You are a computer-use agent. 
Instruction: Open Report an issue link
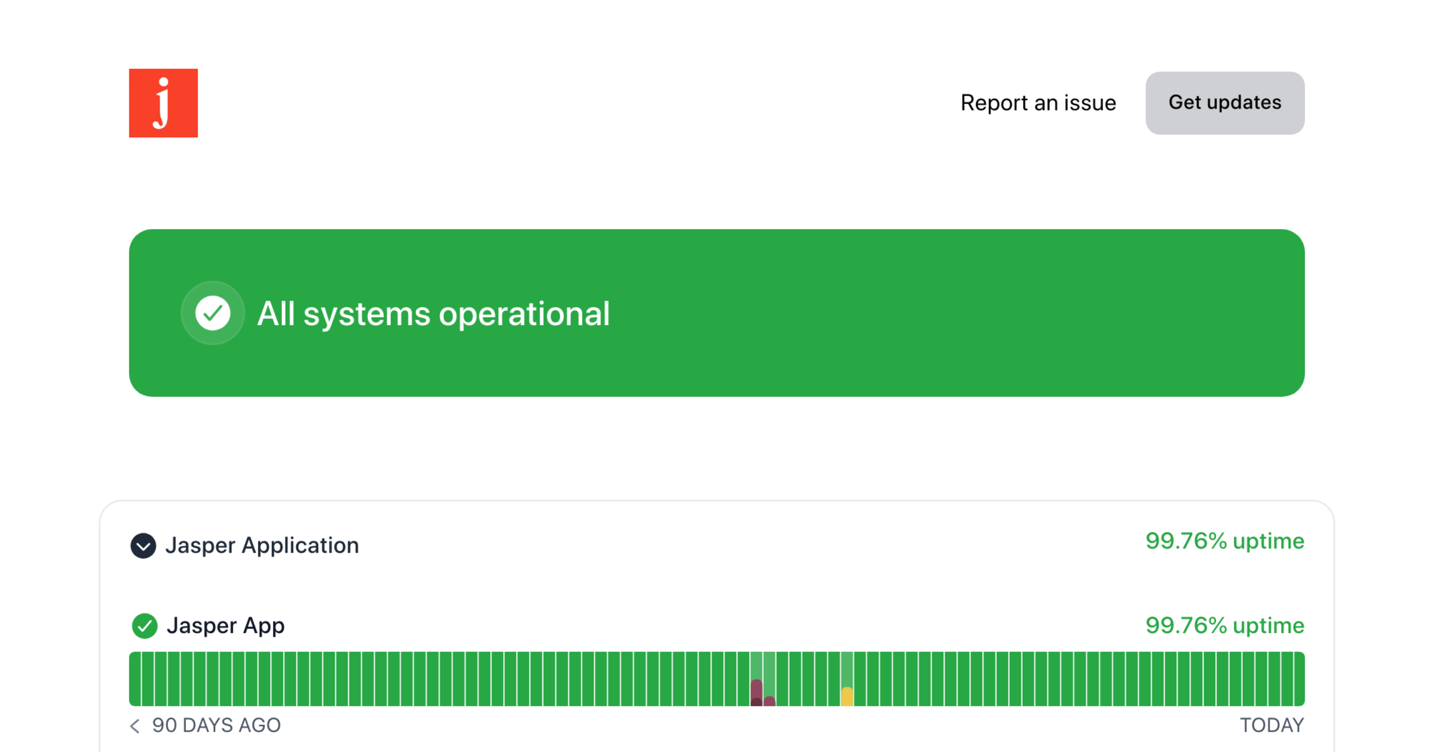tap(1038, 103)
